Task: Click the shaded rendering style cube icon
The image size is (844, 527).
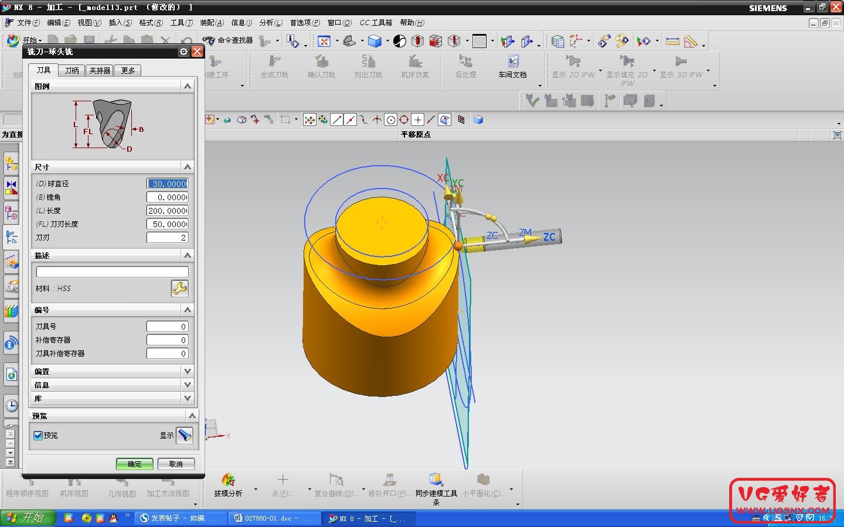Action: point(375,41)
